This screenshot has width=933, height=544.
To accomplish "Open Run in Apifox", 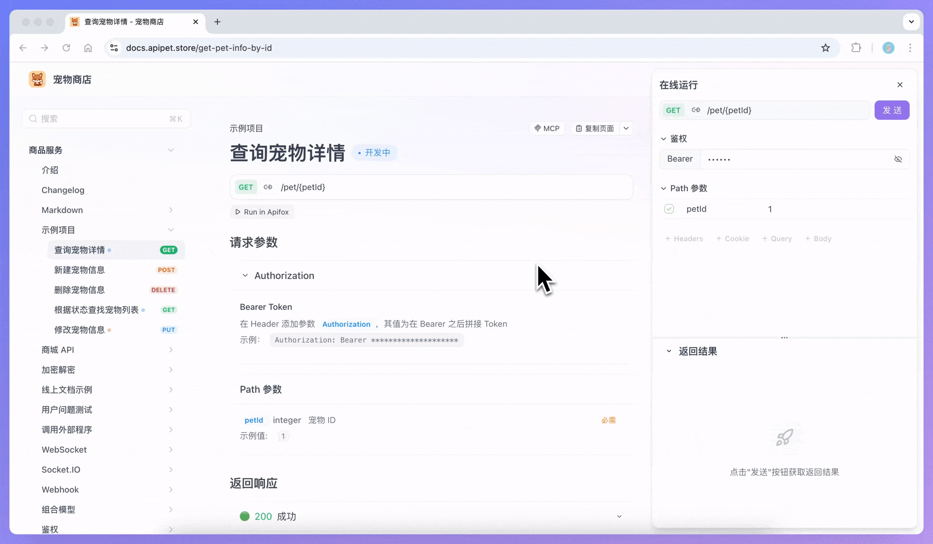I will click(262, 211).
